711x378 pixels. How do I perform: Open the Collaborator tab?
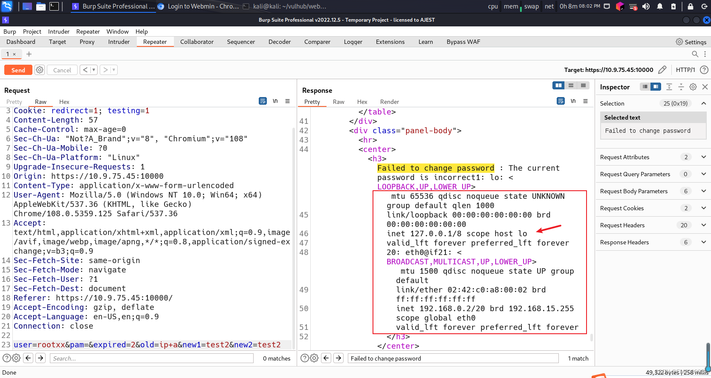tap(197, 42)
